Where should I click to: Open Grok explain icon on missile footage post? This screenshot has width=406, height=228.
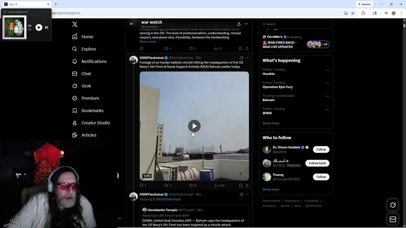(241, 58)
